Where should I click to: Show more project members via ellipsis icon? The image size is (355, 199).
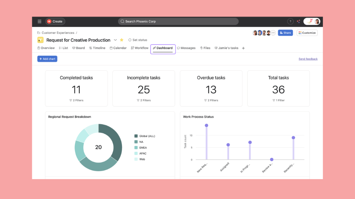(273, 33)
